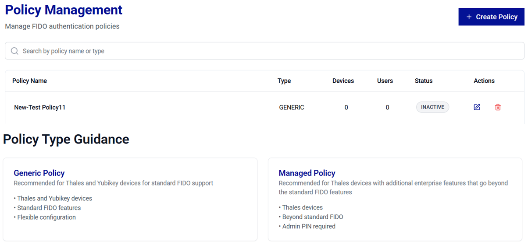Click the Type column header
The width and height of the screenshot is (528, 245).
coord(284,81)
